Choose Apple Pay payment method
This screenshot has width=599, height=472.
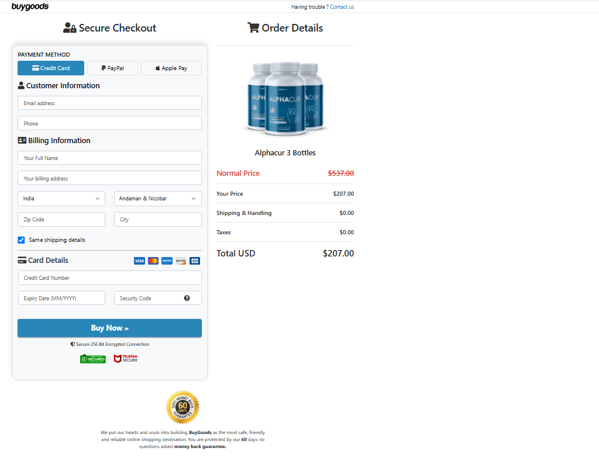pyautogui.click(x=171, y=68)
